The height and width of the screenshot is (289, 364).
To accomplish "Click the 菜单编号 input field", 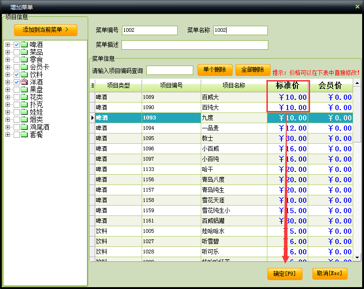I will [150, 30].
